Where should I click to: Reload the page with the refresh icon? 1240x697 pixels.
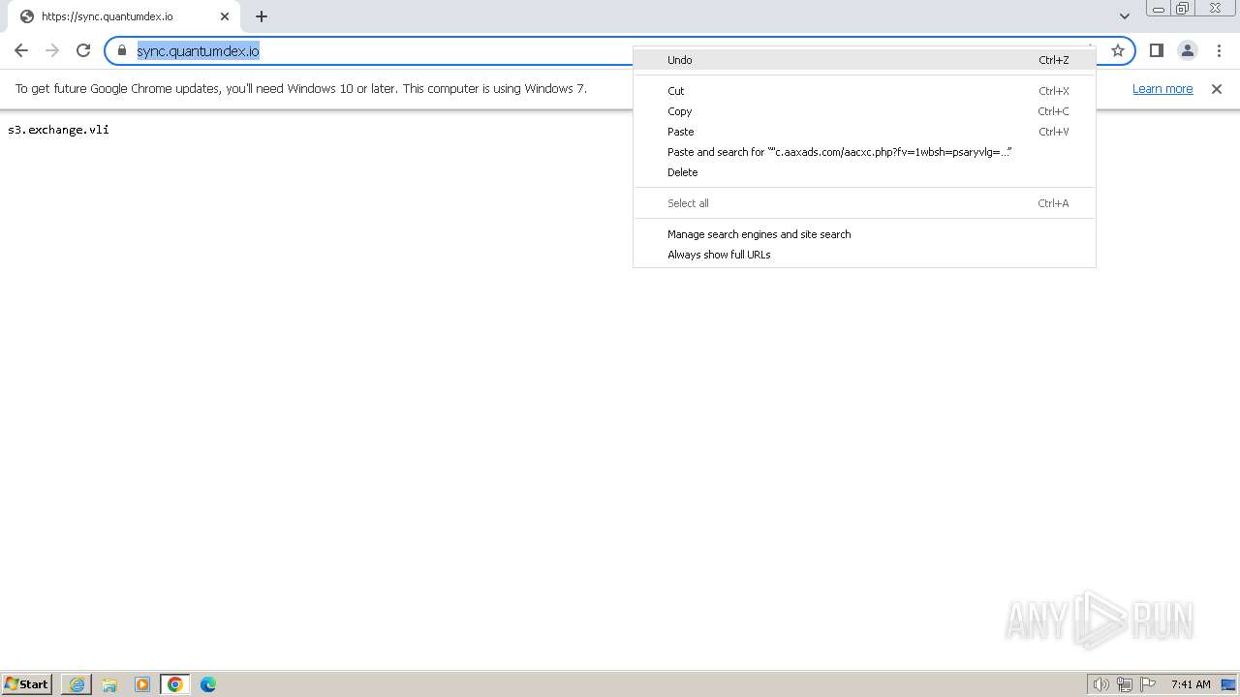point(83,50)
